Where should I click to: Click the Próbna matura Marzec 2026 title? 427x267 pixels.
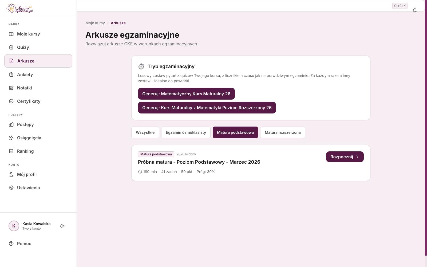click(199, 162)
